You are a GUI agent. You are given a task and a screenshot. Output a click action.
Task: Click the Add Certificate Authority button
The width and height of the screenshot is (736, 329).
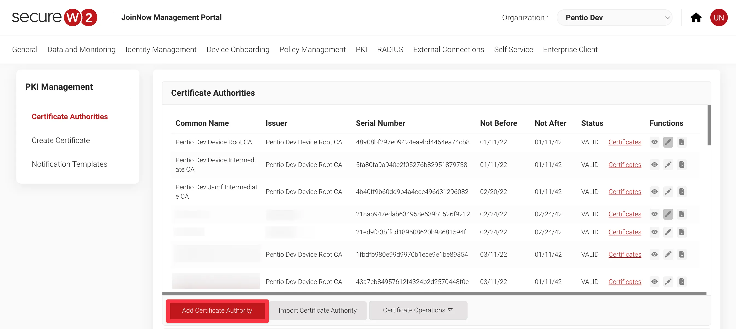click(217, 310)
